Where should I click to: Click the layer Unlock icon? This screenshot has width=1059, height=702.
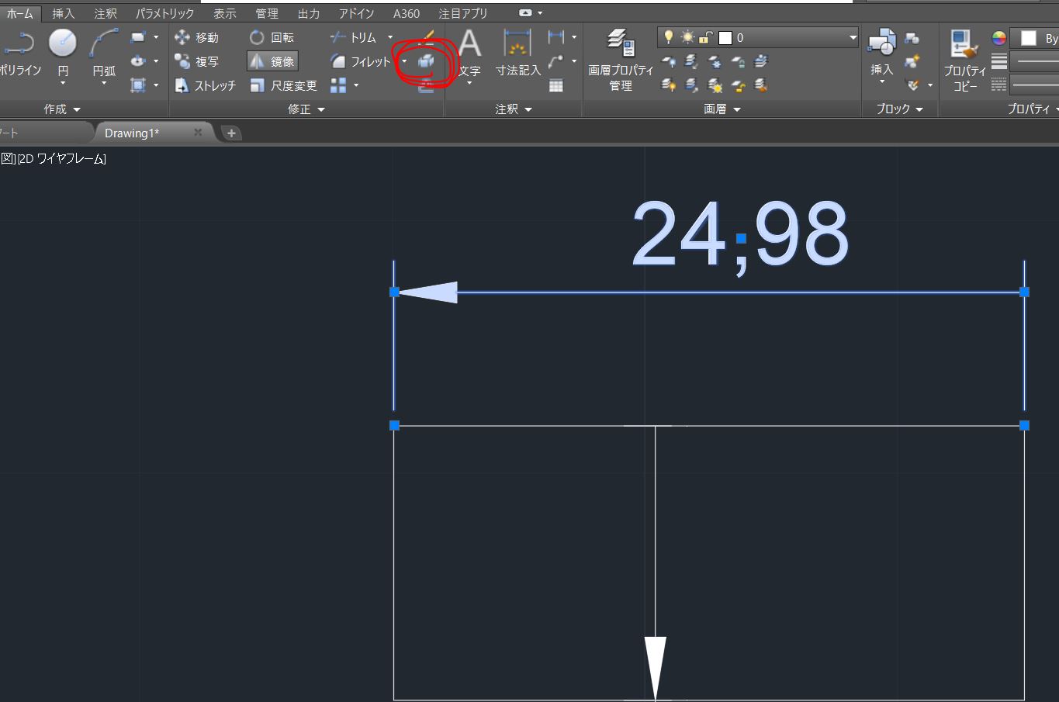(x=738, y=85)
